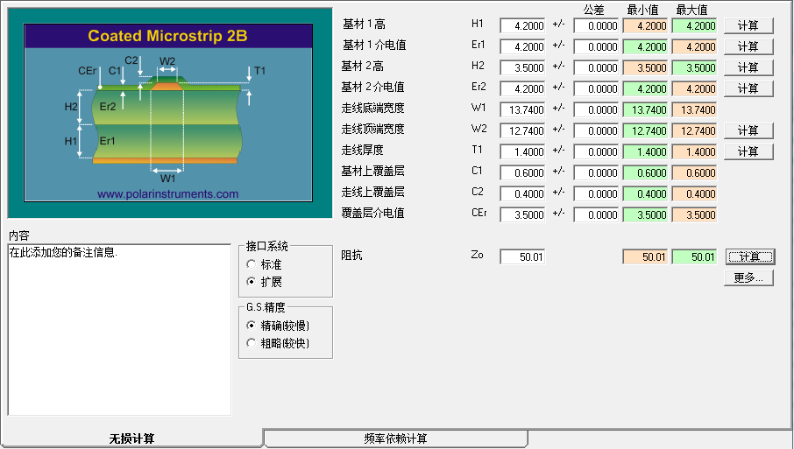The image size is (794, 449).
Task: Click the H1 maximum value cell
Action: click(694, 25)
